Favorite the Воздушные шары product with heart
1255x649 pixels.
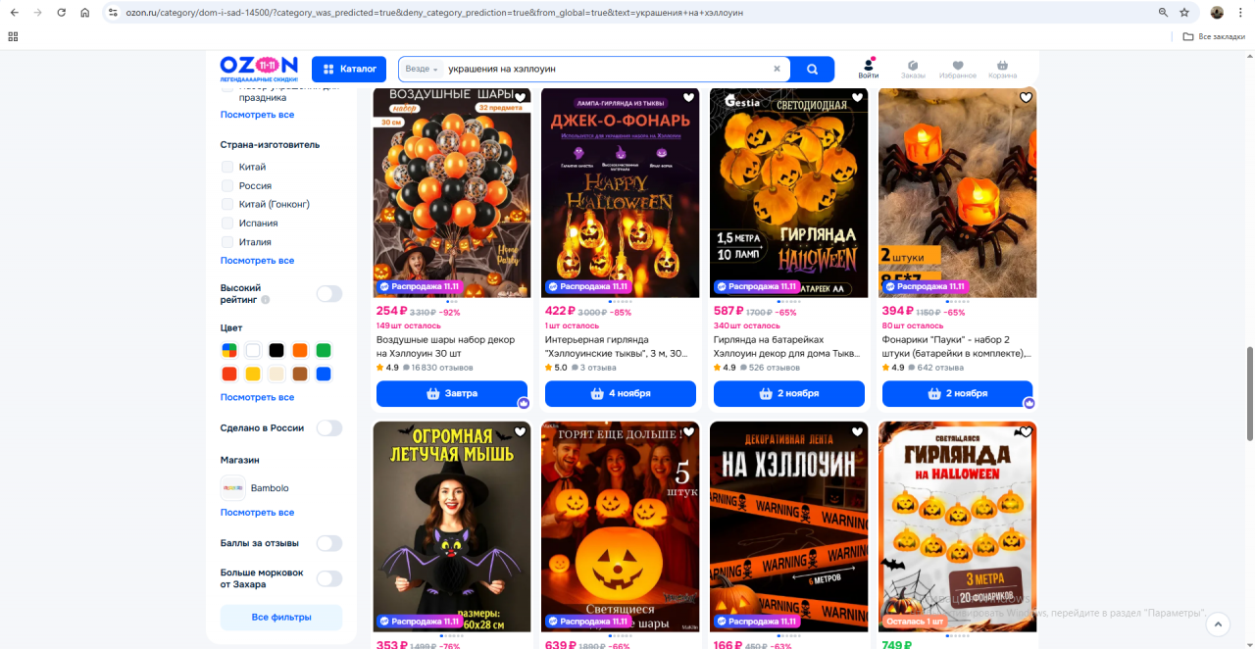(x=521, y=98)
